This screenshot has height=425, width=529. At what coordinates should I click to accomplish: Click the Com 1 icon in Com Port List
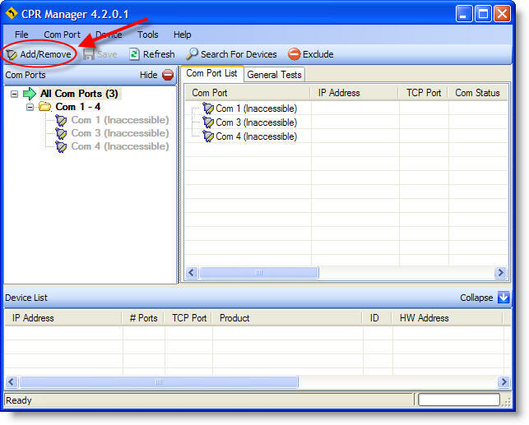coord(208,109)
